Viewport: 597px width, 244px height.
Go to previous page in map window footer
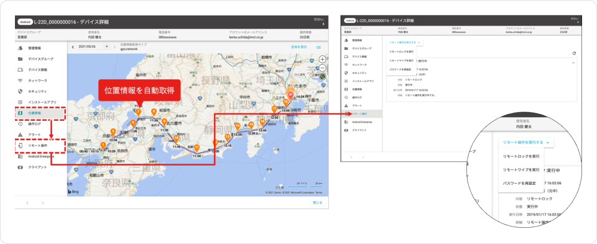tap(27, 203)
